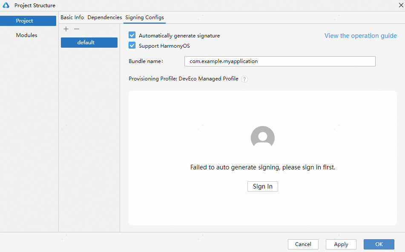Apply the signing configuration changes
Screen dimensions: 405x252
pos(341,244)
